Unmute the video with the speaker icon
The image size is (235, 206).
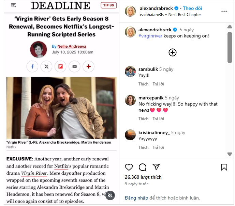tap(110, 195)
